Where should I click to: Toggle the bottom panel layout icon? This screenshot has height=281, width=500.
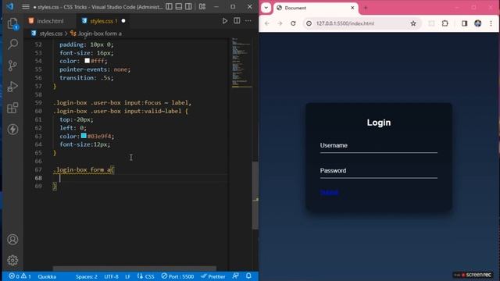pos(179,6)
